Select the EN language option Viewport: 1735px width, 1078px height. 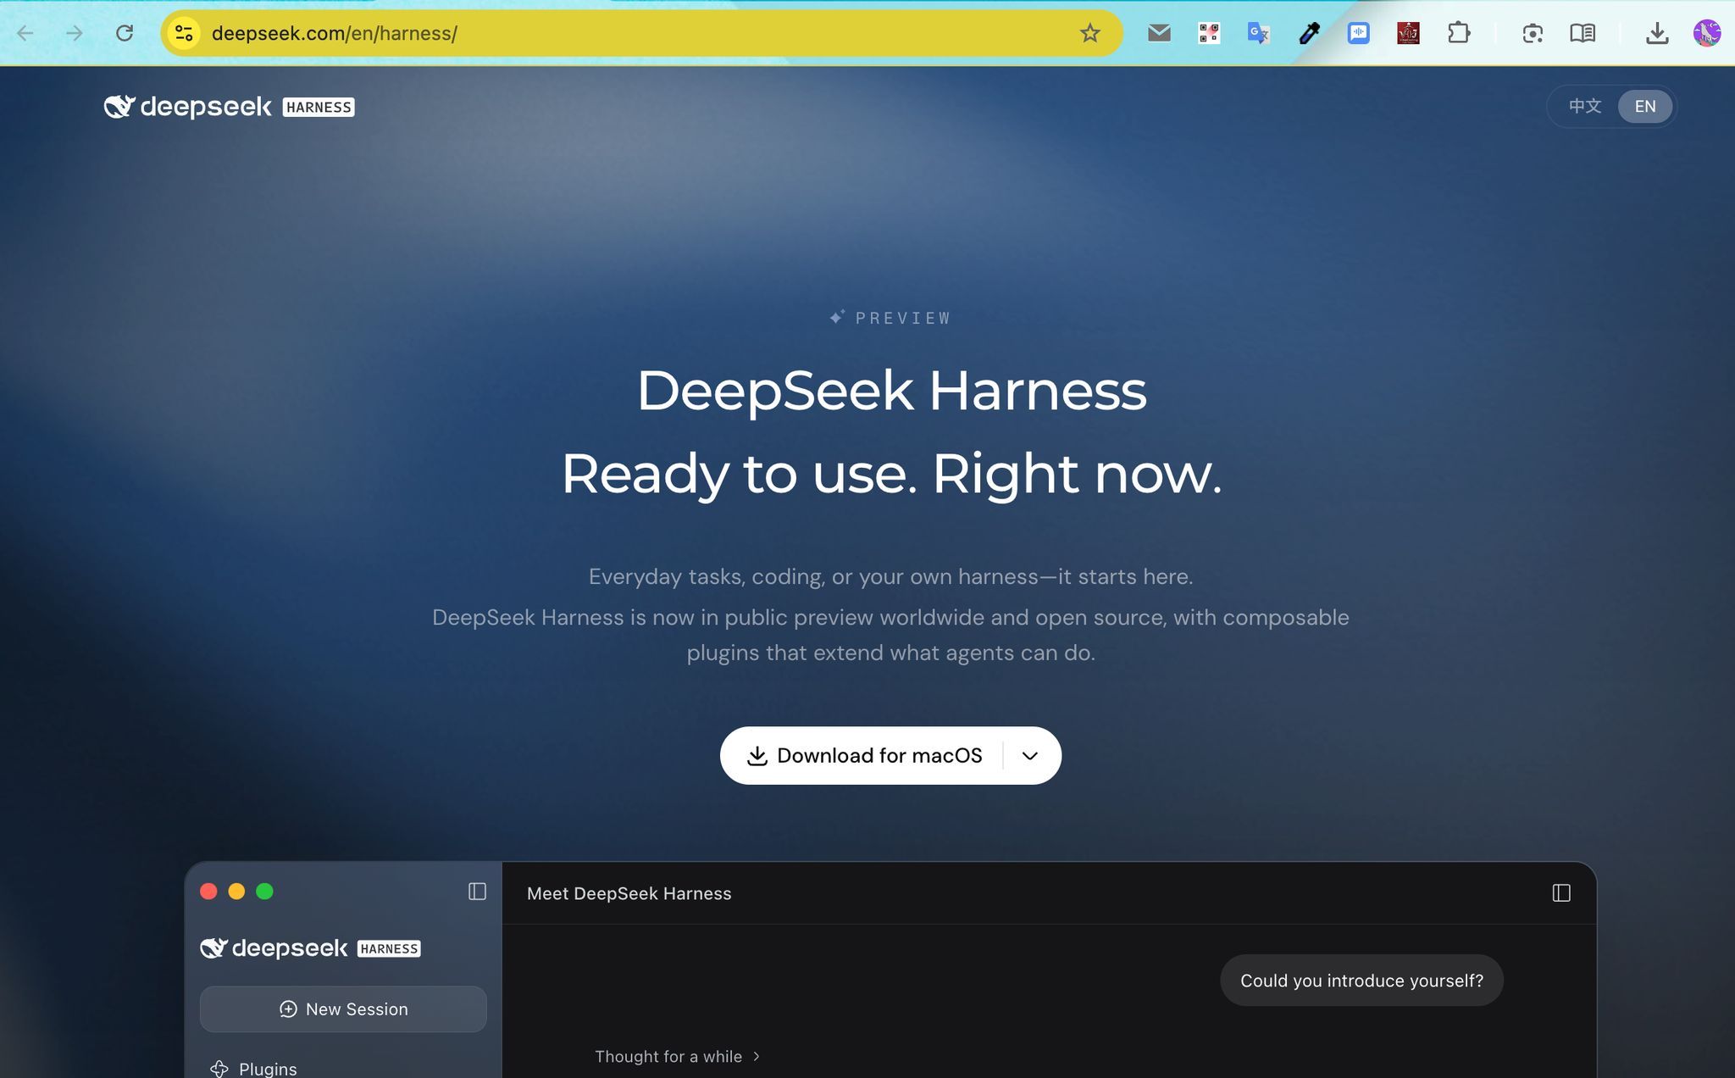point(1645,106)
